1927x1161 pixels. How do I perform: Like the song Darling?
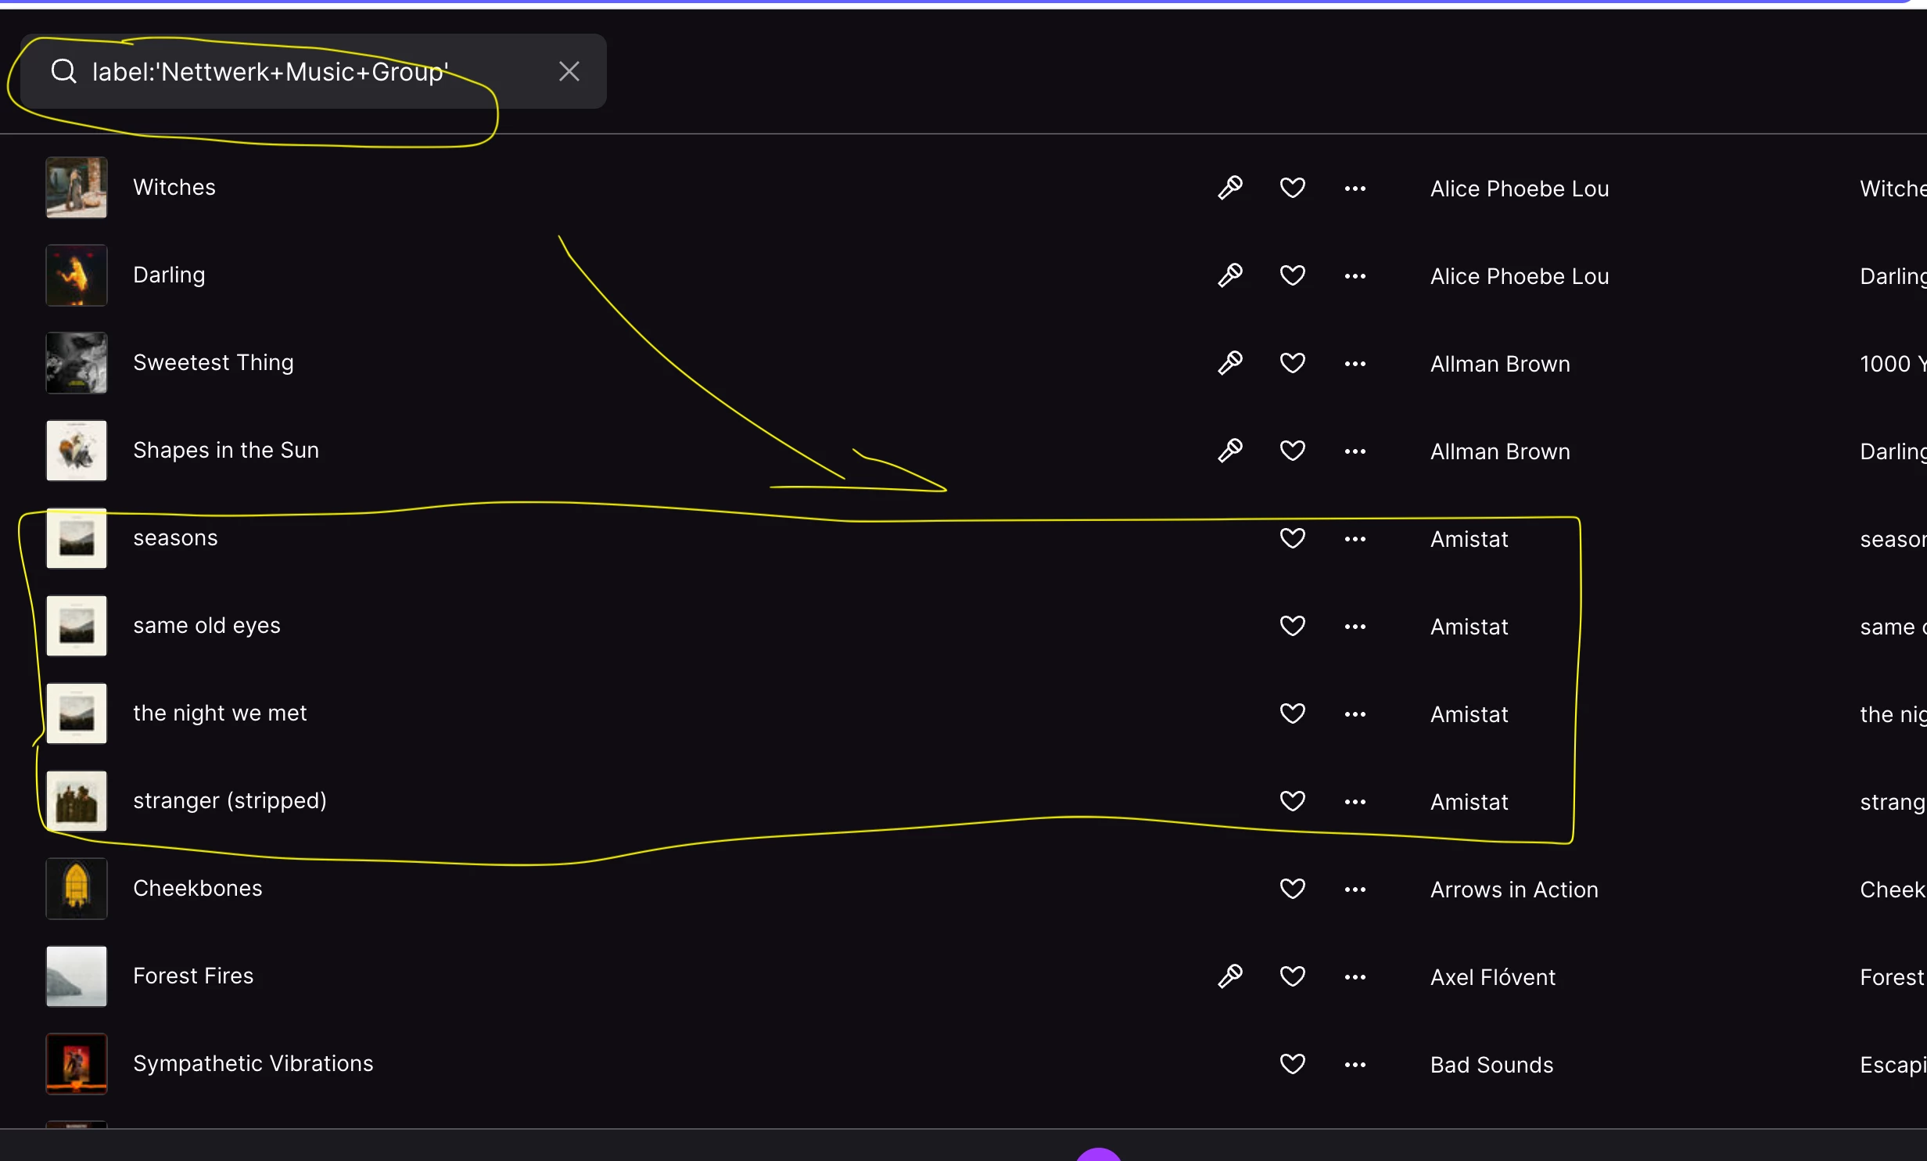1292,275
